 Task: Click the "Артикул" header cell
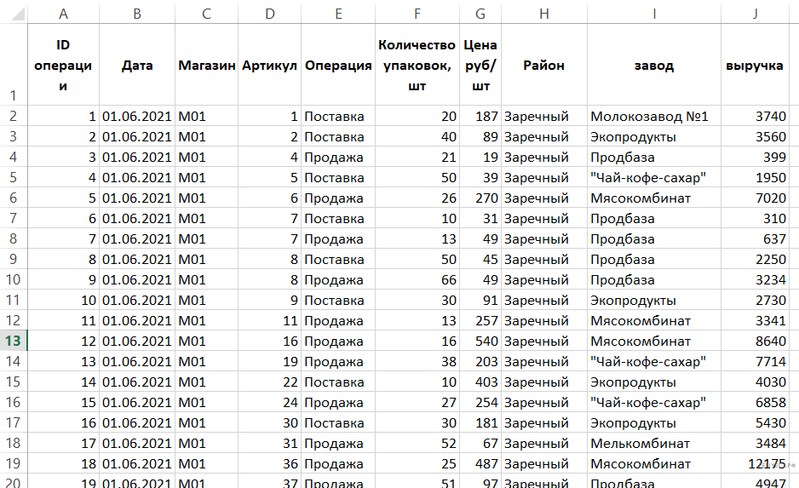(269, 66)
